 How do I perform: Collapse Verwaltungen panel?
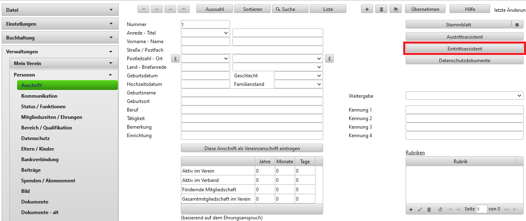click(60, 51)
